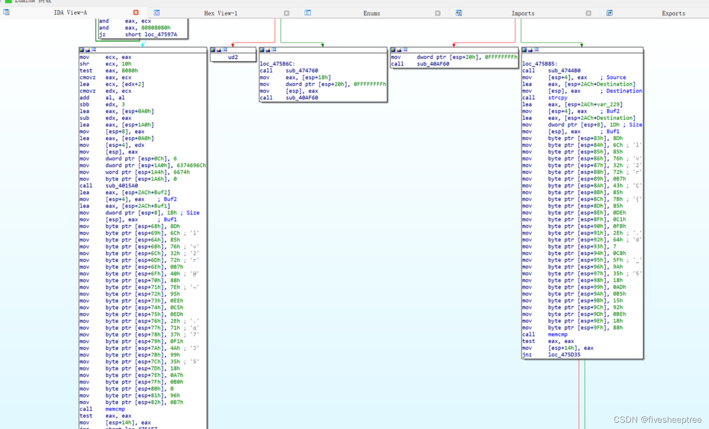
Task: Group the loc_475B6C node via its group icon
Action: pyautogui.click(x=275, y=49)
